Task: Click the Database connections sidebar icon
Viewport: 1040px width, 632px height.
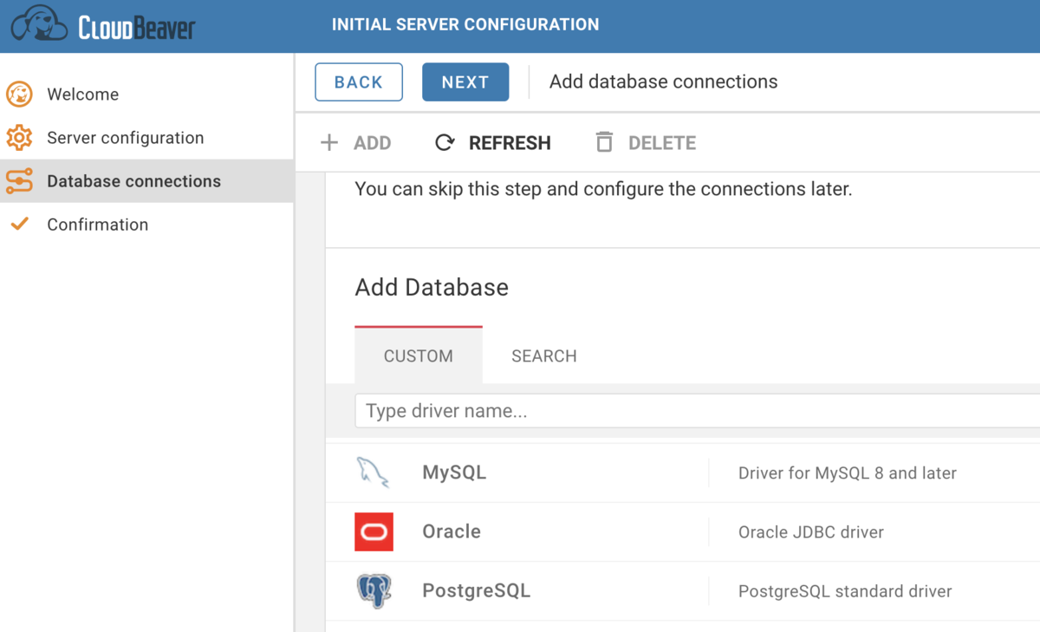Action: tap(19, 181)
